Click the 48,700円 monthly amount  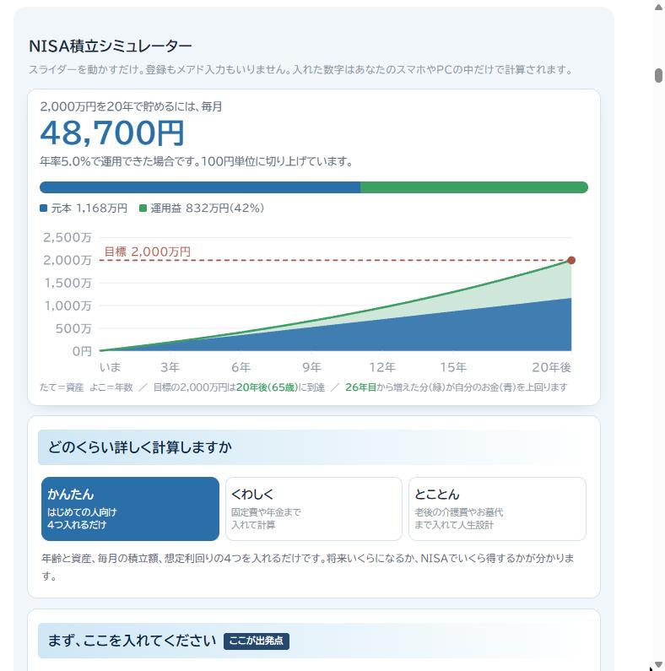click(x=112, y=133)
